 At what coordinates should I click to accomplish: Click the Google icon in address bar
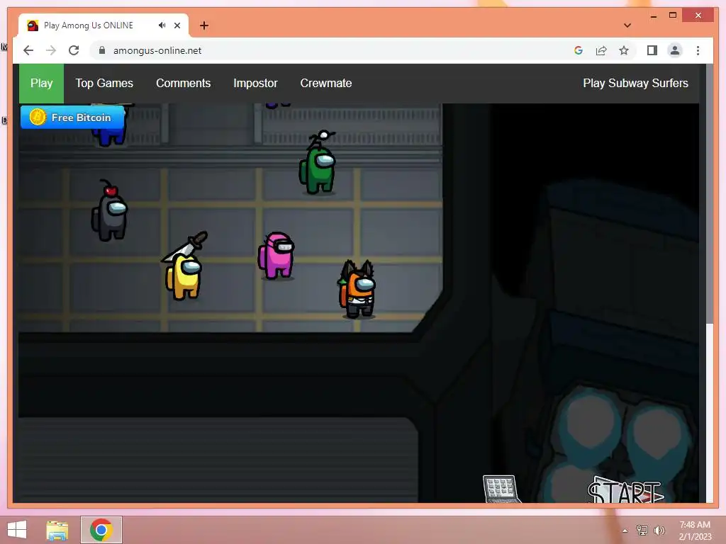click(x=579, y=50)
